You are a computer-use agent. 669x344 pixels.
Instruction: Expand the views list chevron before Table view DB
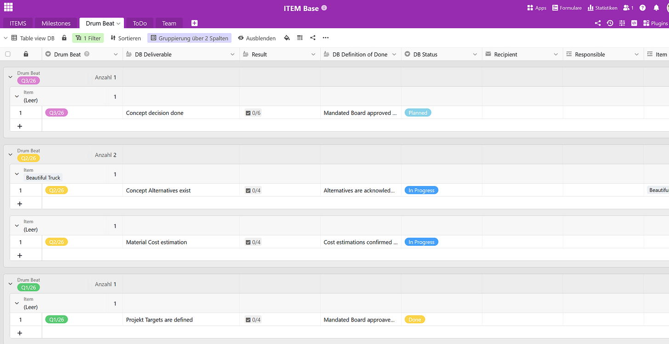[6, 38]
